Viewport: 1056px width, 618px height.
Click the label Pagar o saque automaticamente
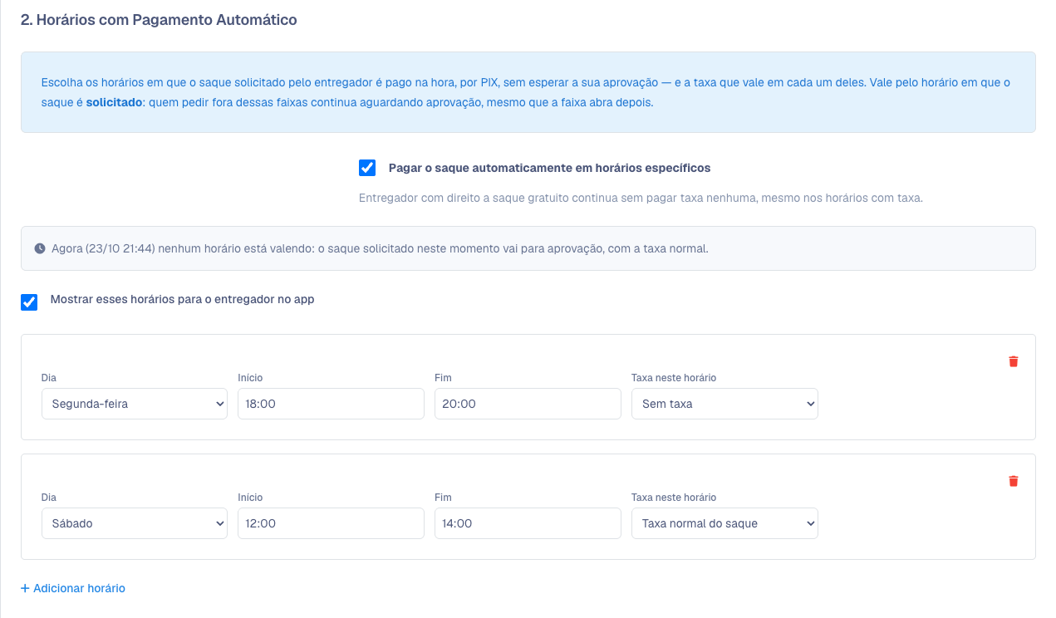point(549,168)
